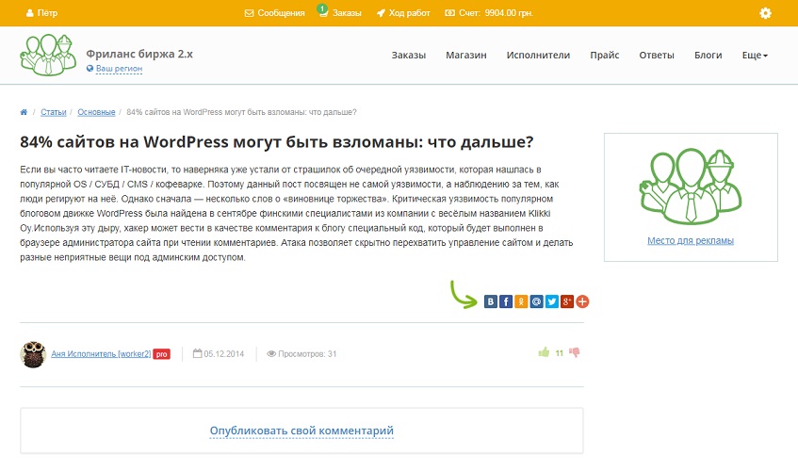Open Исполнители in main navigation
This screenshot has width=798, height=471.
tap(538, 55)
